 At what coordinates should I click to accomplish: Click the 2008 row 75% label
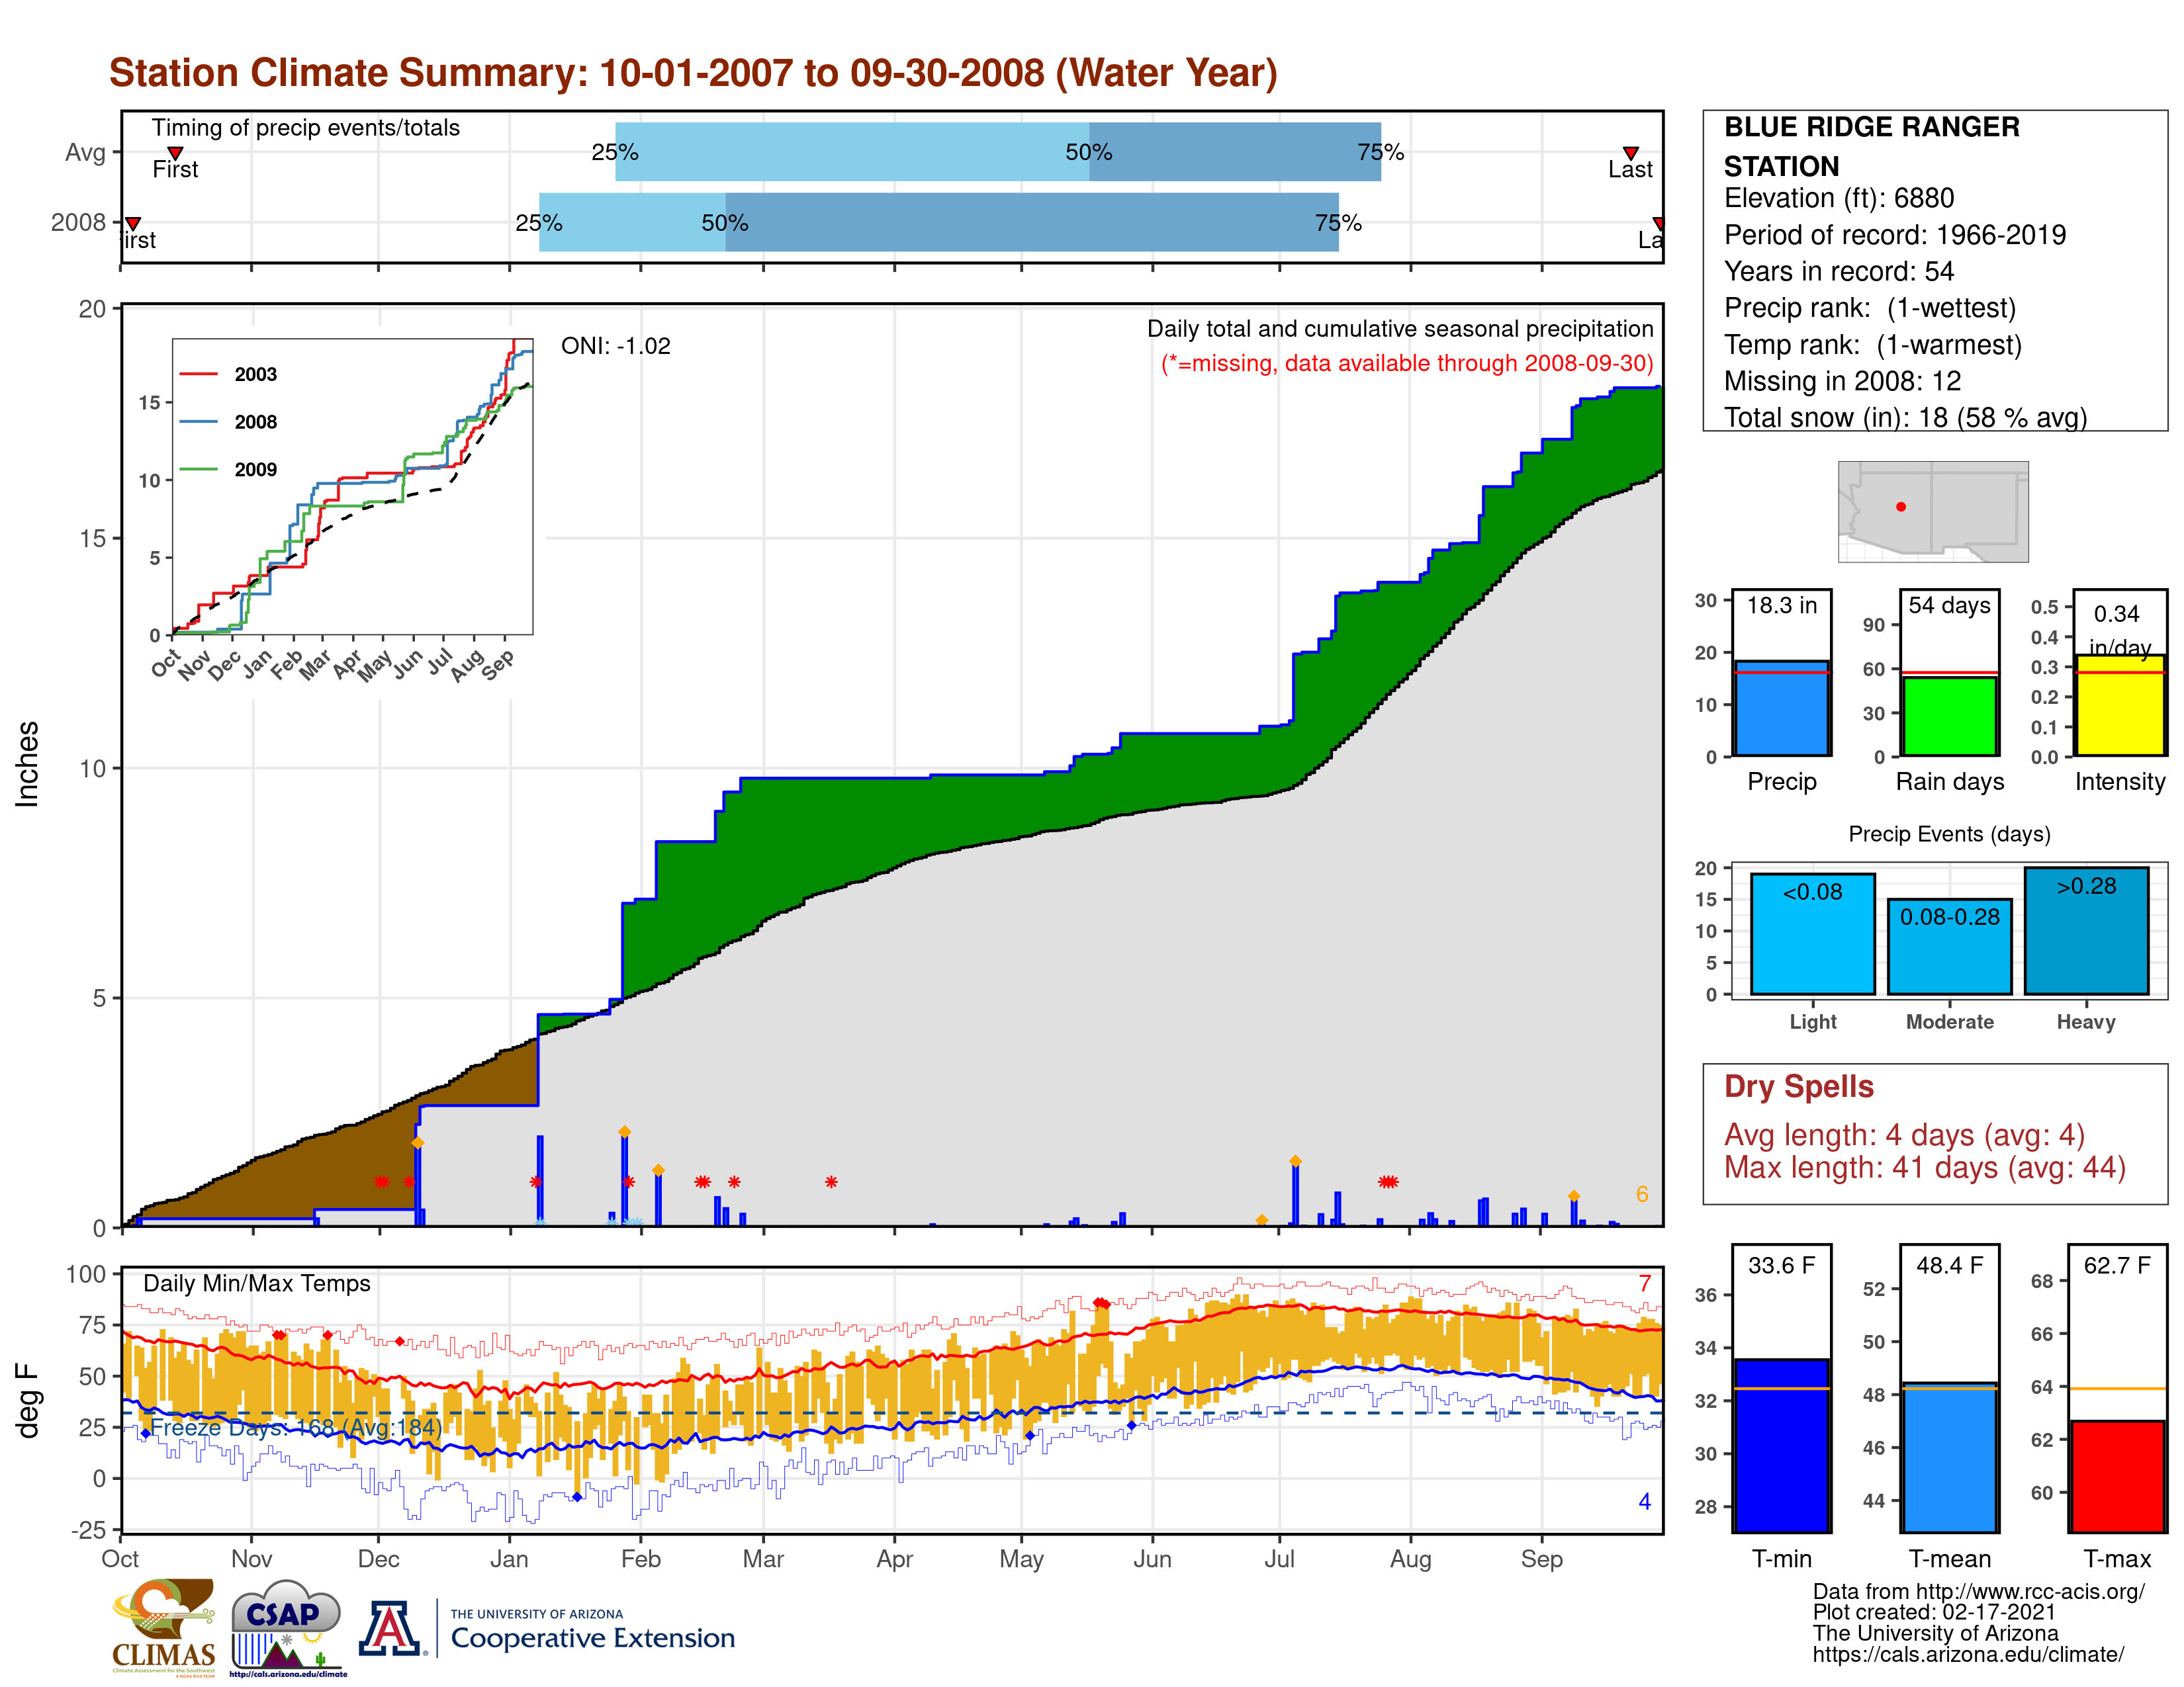pyautogui.click(x=1338, y=223)
